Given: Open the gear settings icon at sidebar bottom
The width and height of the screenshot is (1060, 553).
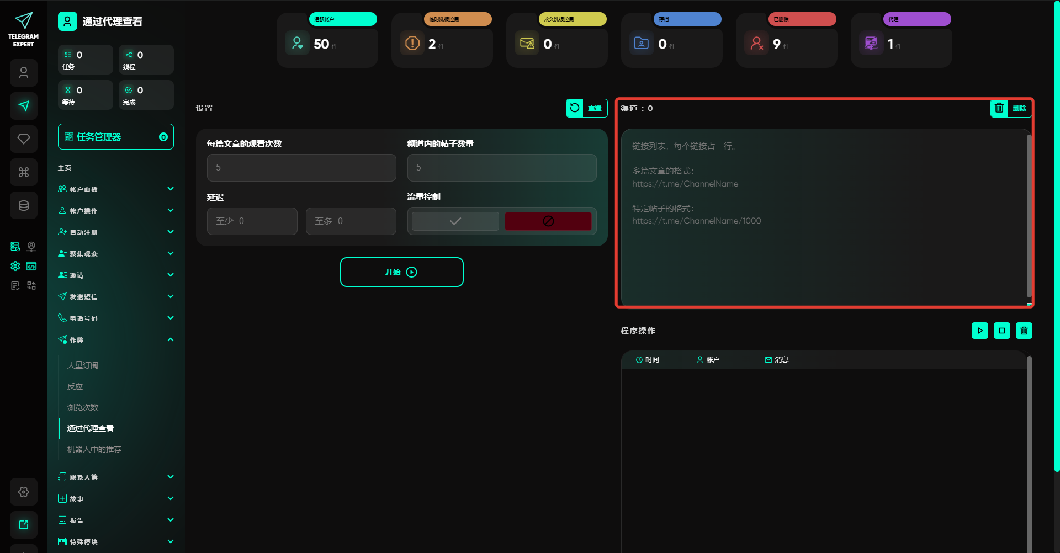Looking at the screenshot, I should pos(24,492).
